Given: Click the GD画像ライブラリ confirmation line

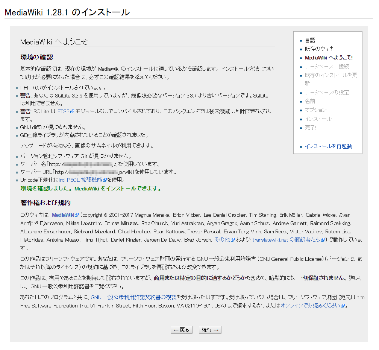Looking at the screenshot, I should click(84, 135).
